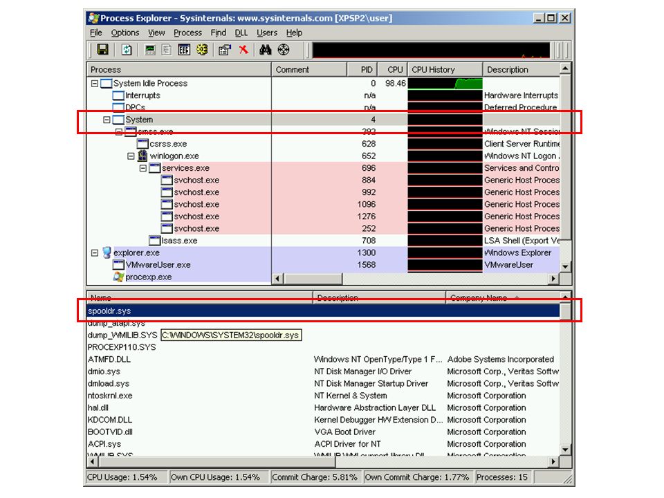This screenshot has height=498, width=664.
Task: Click the VMwareUser.exe process icon
Action: coord(118,265)
